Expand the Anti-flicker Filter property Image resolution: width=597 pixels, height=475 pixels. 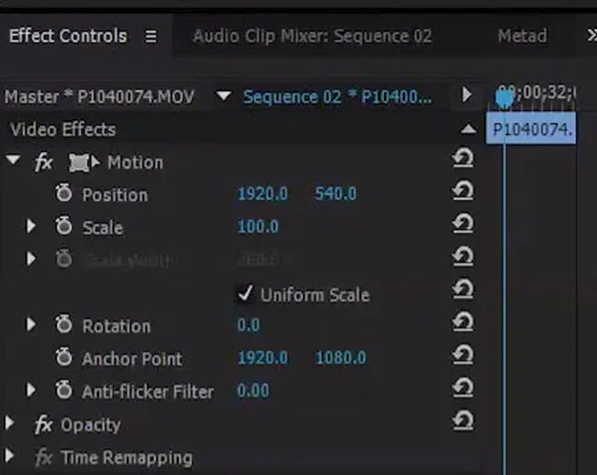31,390
